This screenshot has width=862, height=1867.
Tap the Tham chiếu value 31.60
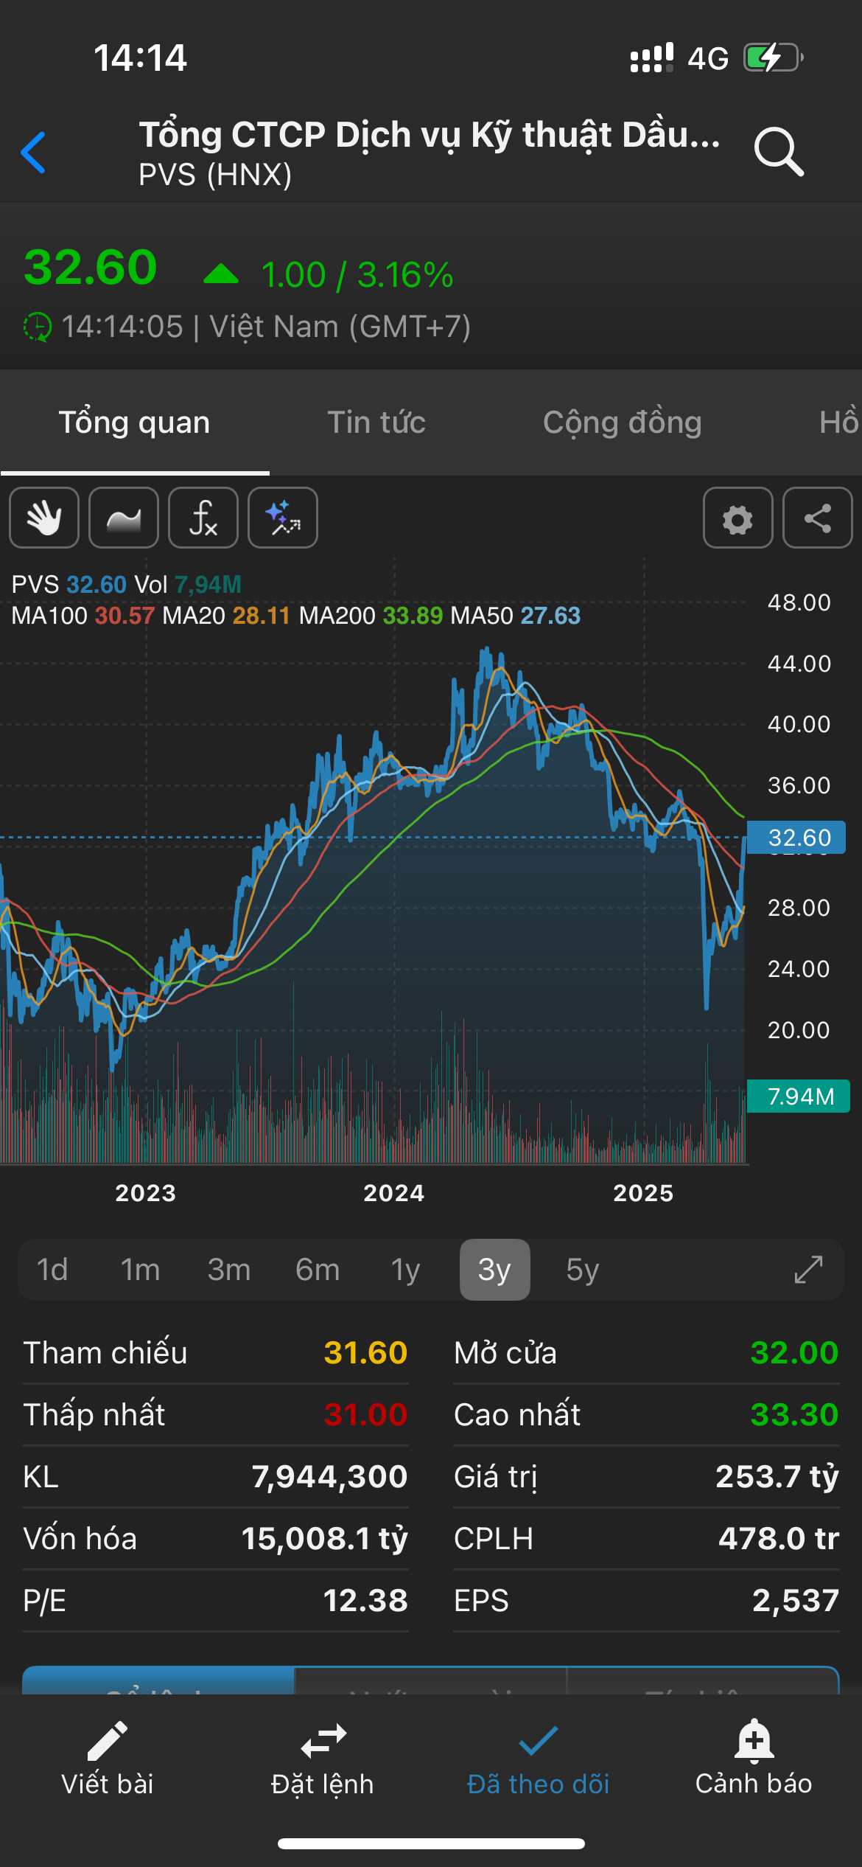365,1353
